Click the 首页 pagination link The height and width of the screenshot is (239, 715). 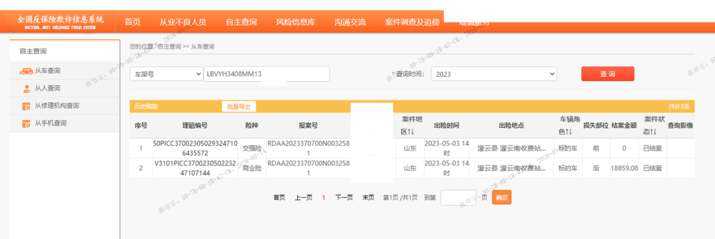coord(279,197)
